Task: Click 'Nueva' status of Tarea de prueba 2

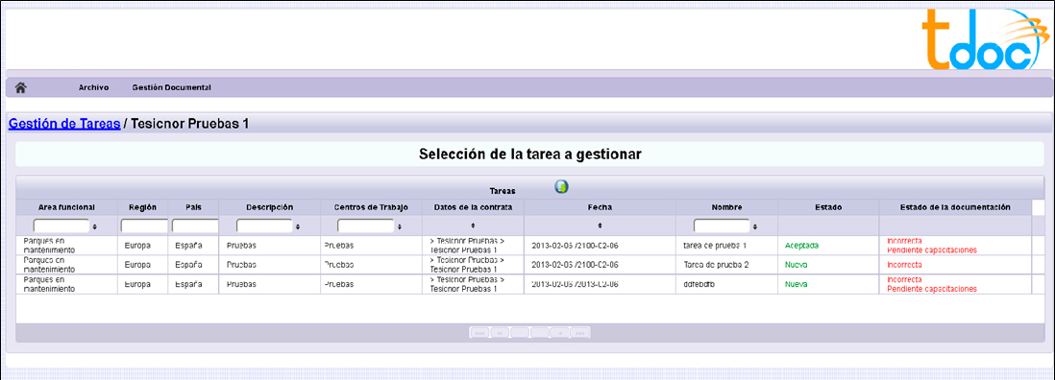Action: point(797,265)
